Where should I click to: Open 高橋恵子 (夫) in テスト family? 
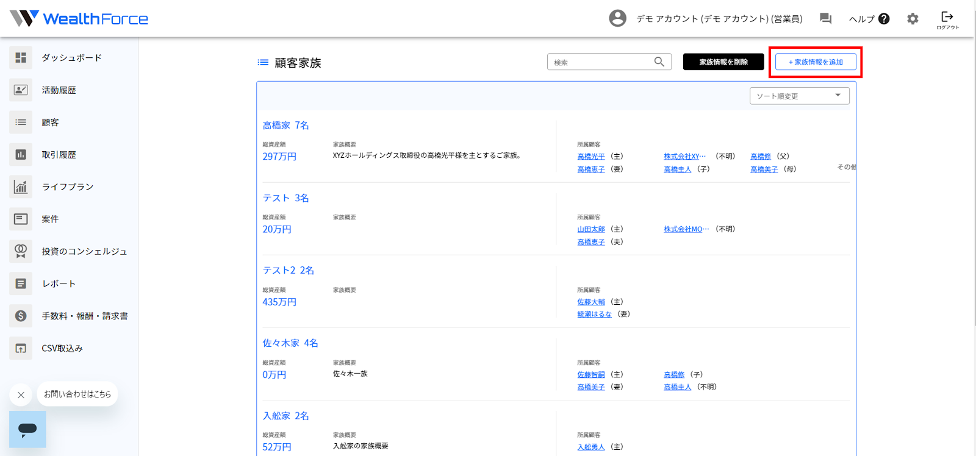point(591,242)
